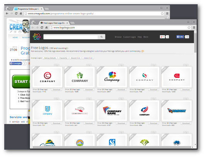
Task: Go back in the front logologo browser window
Action: coord(33,27)
